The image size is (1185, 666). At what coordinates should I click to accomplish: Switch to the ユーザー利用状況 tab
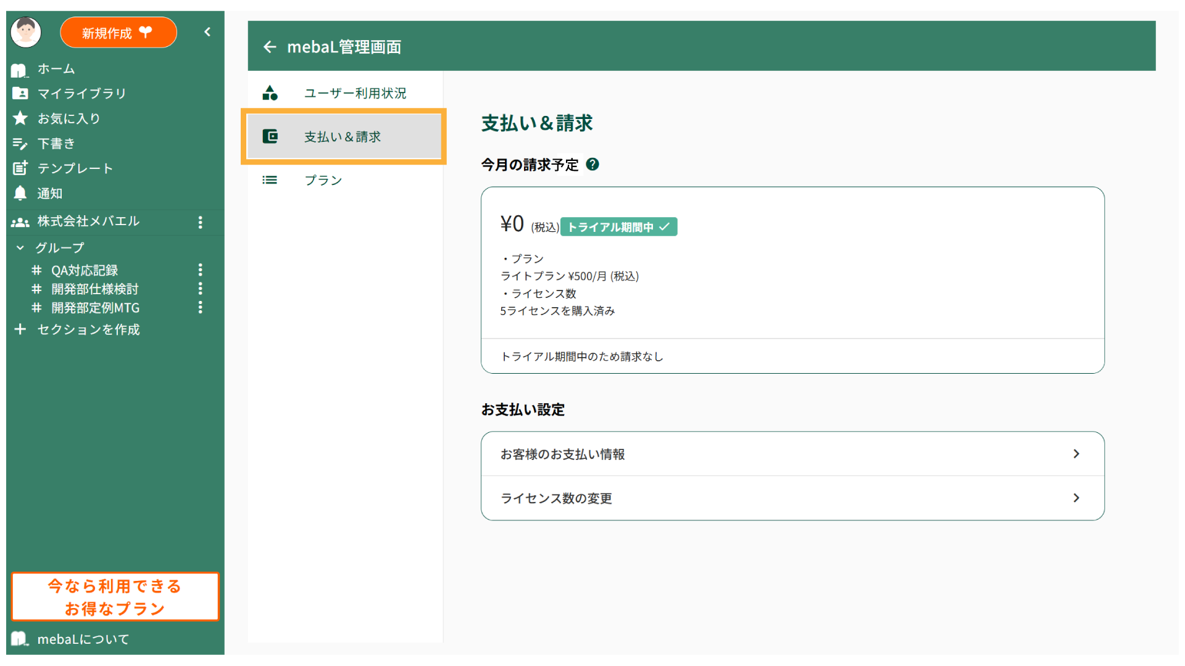(x=355, y=93)
